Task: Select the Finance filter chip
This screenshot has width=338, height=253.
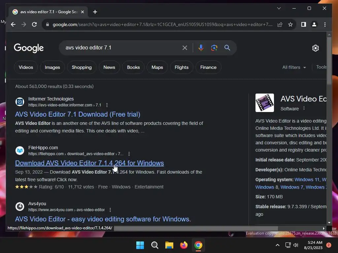Action: 208,67
